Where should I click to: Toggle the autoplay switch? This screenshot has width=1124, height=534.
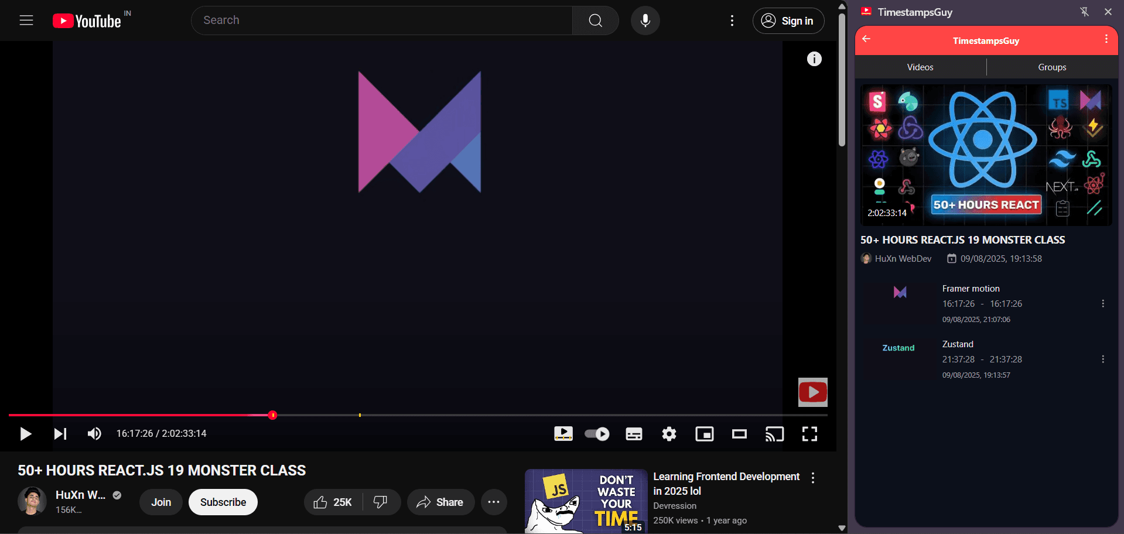point(597,434)
